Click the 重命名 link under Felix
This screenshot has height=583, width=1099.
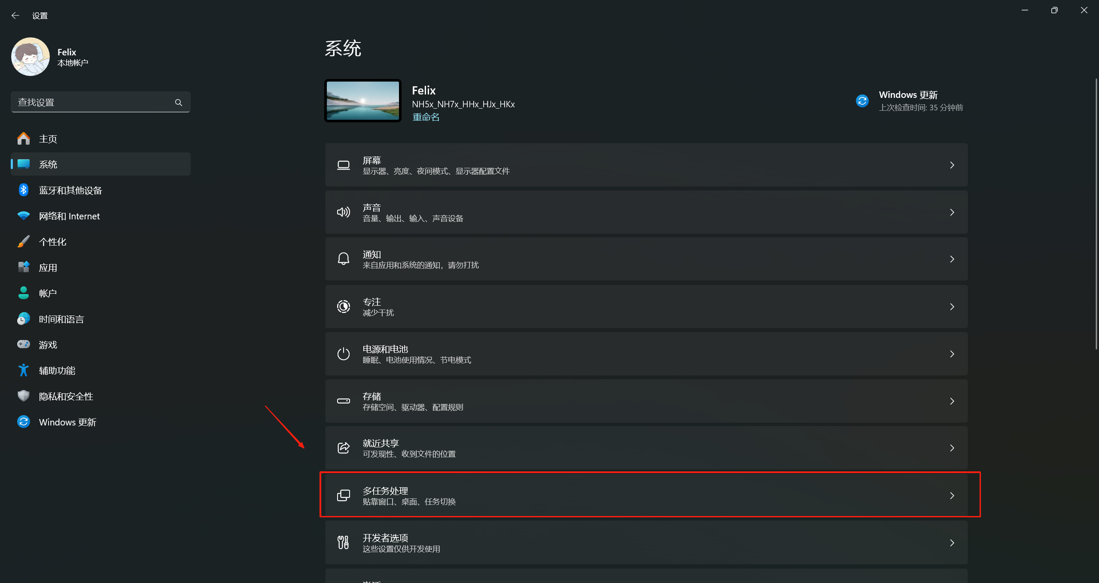tap(425, 117)
